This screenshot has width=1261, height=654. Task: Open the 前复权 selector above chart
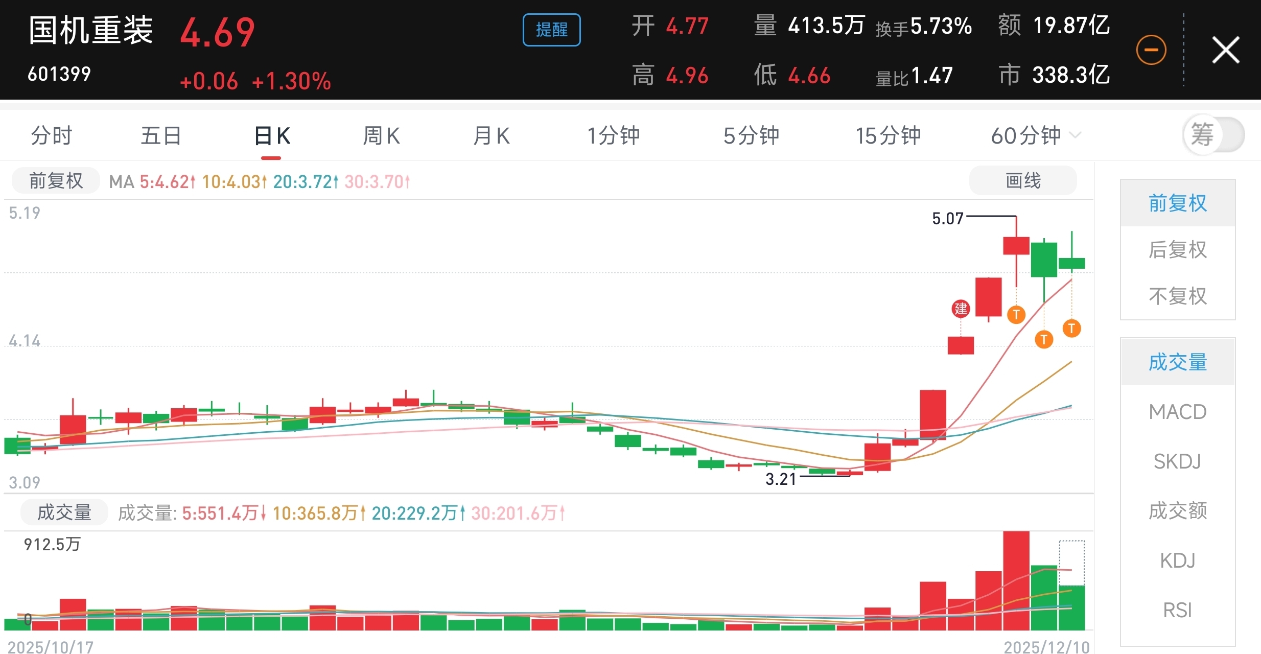click(56, 181)
